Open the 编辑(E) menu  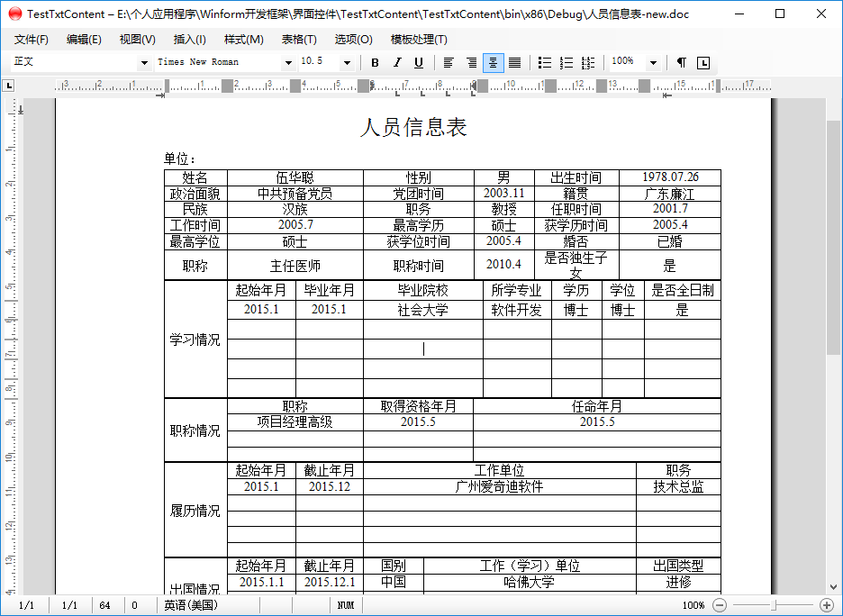point(84,40)
